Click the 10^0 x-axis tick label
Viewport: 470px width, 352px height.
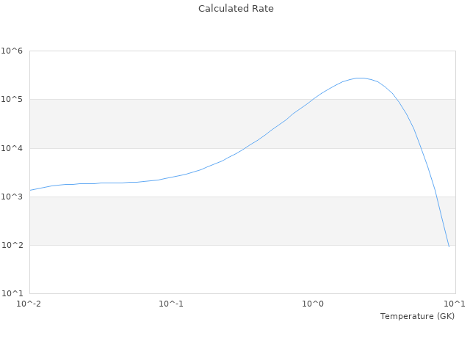313,304
